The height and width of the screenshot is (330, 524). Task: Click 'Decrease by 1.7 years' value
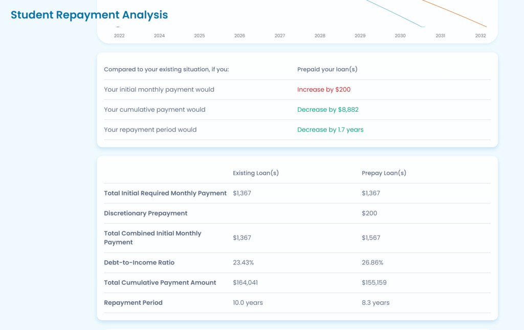pos(330,130)
